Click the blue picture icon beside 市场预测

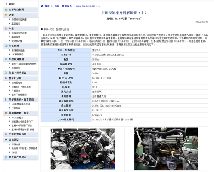[6, 46]
